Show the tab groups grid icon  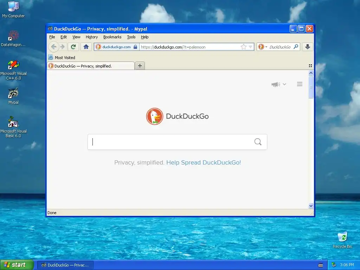(310, 66)
